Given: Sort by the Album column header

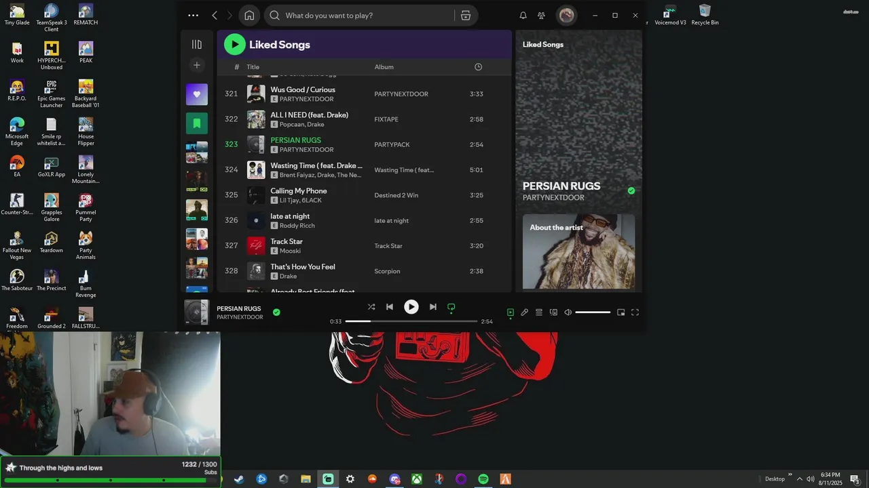Looking at the screenshot, I should coord(384,67).
